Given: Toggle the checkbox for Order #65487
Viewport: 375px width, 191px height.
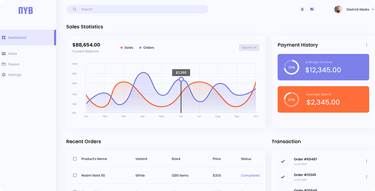Looking at the screenshot, I should coord(283,161).
